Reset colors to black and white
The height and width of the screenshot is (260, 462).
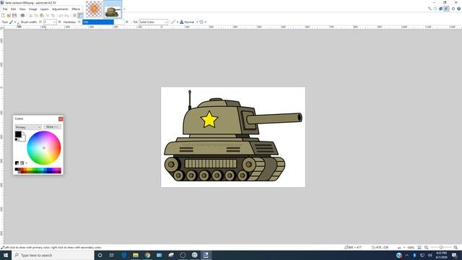(x=16, y=139)
